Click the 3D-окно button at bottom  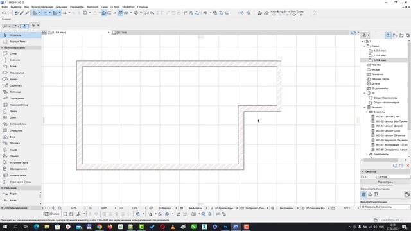point(52,214)
